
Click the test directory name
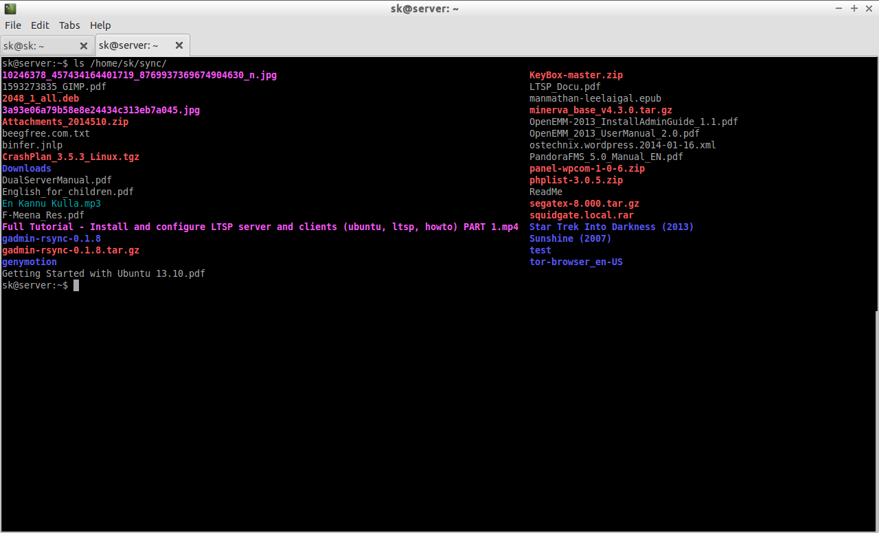540,250
